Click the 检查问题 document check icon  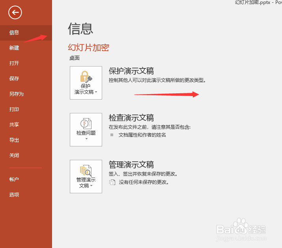(x=86, y=124)
